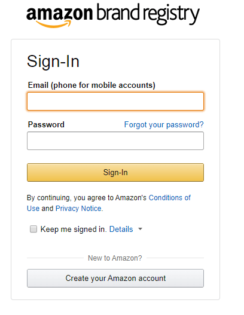Open the Conditions of Use link
Screen dimensions: 244x315
pos(109,203)
